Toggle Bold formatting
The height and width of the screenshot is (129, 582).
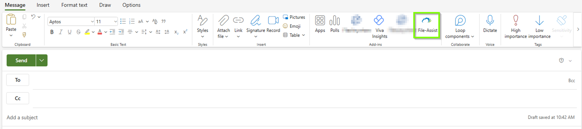tap(52, 32)
